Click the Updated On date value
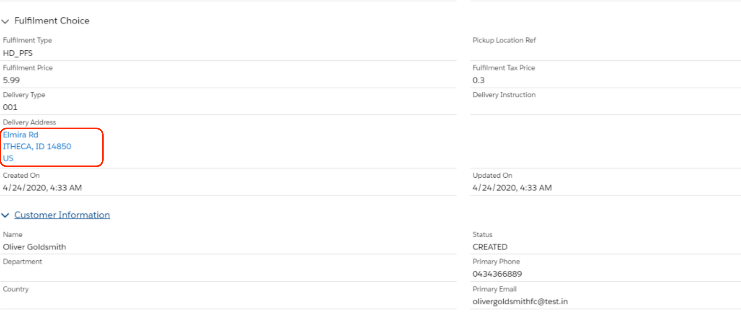This screenshot has height=314, width=741. click(x=512, y=188)
